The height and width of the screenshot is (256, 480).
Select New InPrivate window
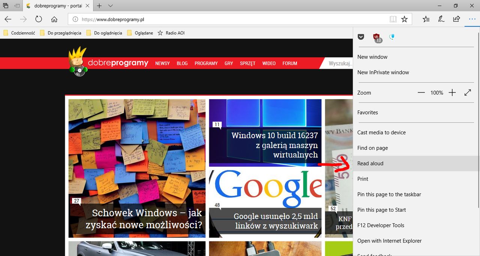[x=416, y=72]
